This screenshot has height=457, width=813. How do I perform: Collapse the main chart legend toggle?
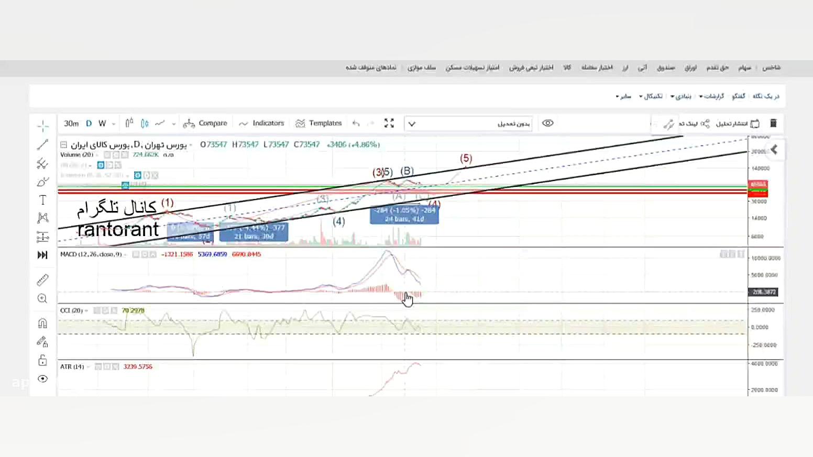[x=63, y=144]
